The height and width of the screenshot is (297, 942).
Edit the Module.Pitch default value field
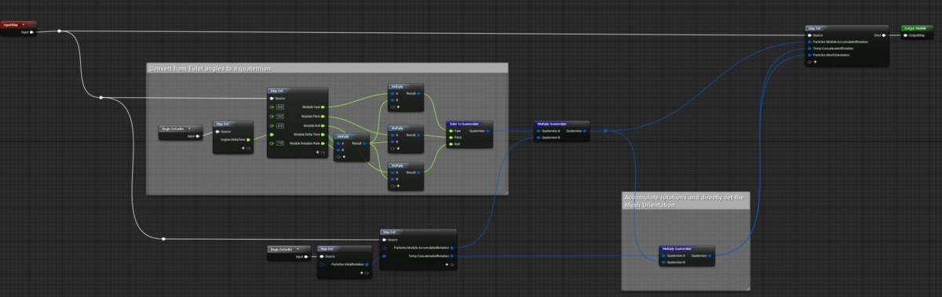pyautogui.click(x=280, y=116)
